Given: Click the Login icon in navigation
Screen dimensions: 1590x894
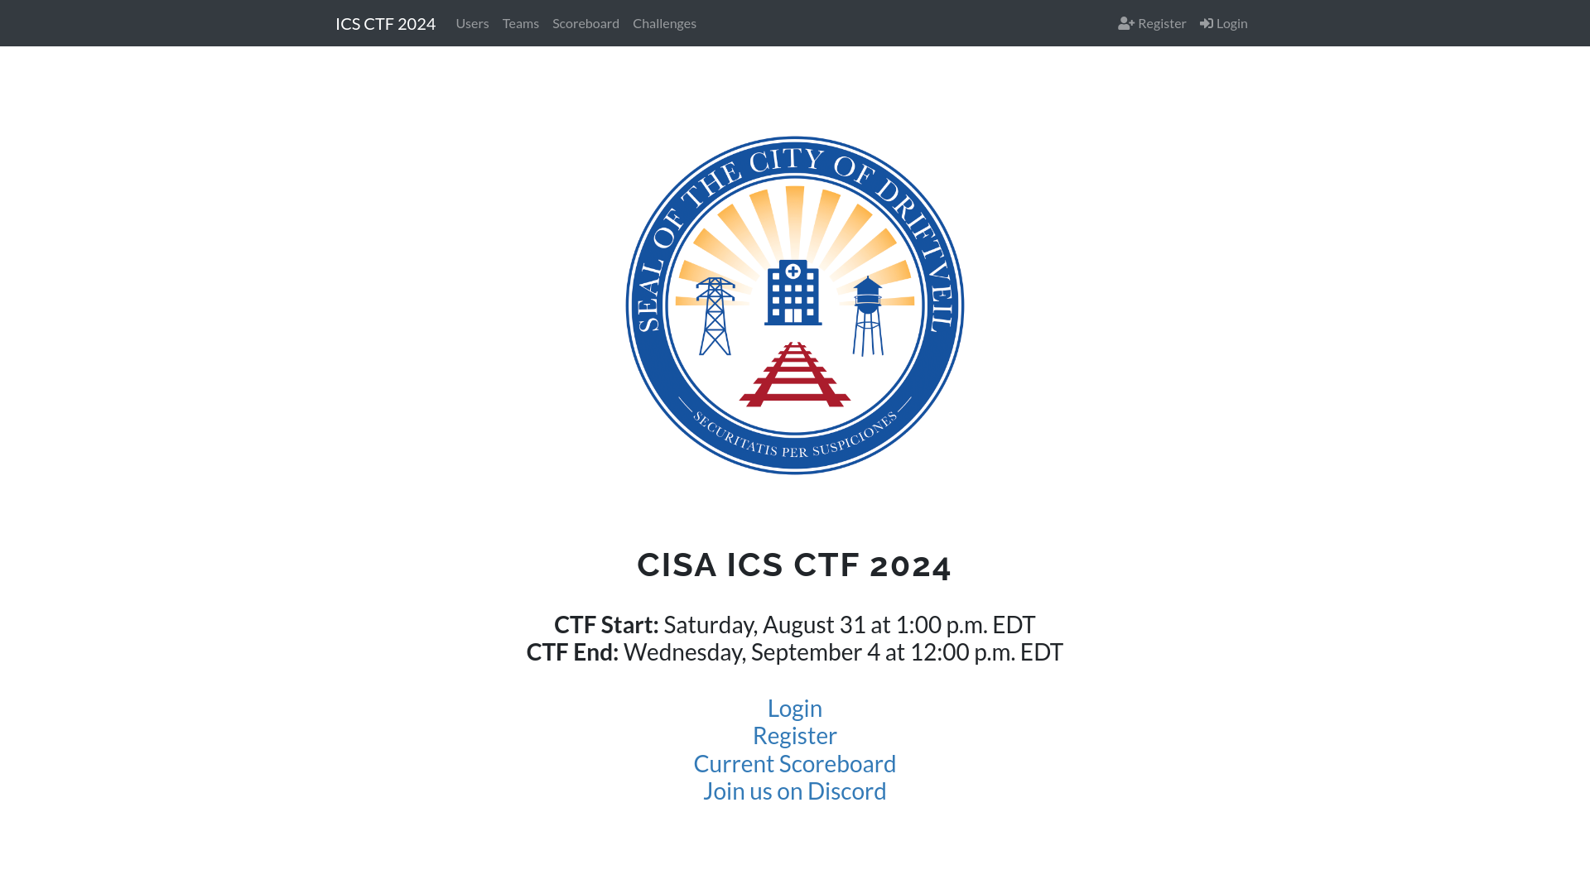Looking at the screenshot, I should coord(1207,22).
